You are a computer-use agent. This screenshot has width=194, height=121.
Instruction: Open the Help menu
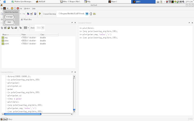(34, 8)
